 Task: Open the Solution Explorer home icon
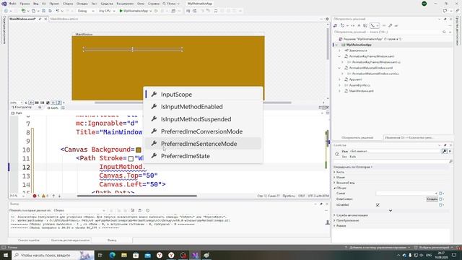click(x=335, y=26)
